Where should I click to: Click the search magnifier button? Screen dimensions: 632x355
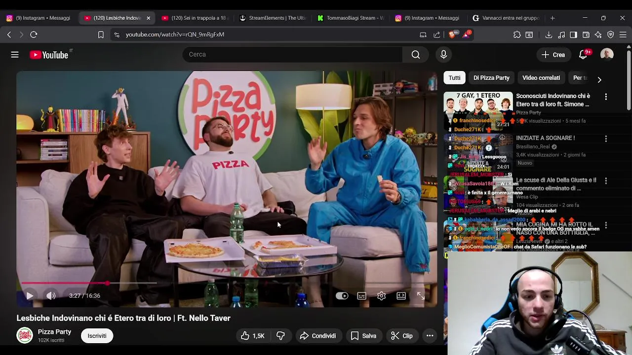pyautogui.click(x=416, y=54)
